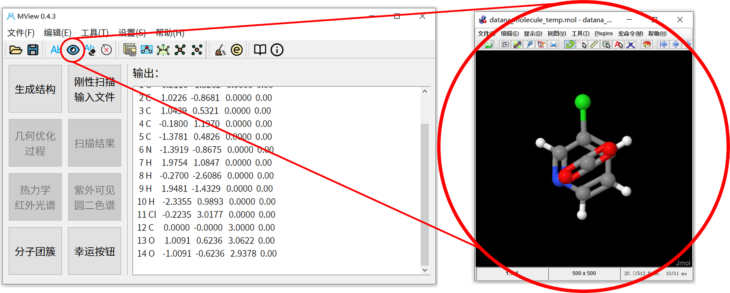730x293 pixels.
Task: Click the Jmol home view icon
Action: (x=647, y=44)
